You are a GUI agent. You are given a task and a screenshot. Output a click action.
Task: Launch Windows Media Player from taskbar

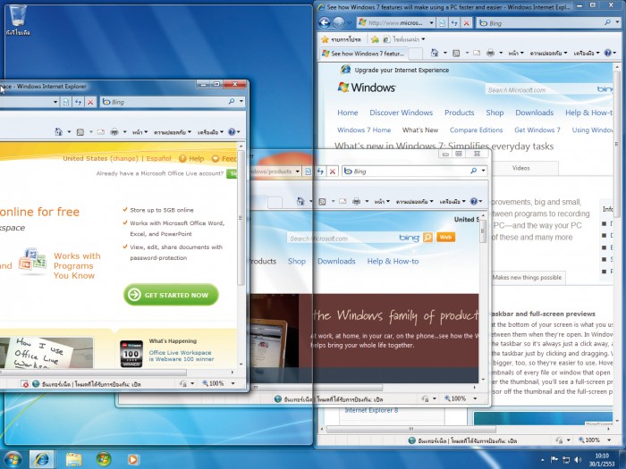[132, 460]
